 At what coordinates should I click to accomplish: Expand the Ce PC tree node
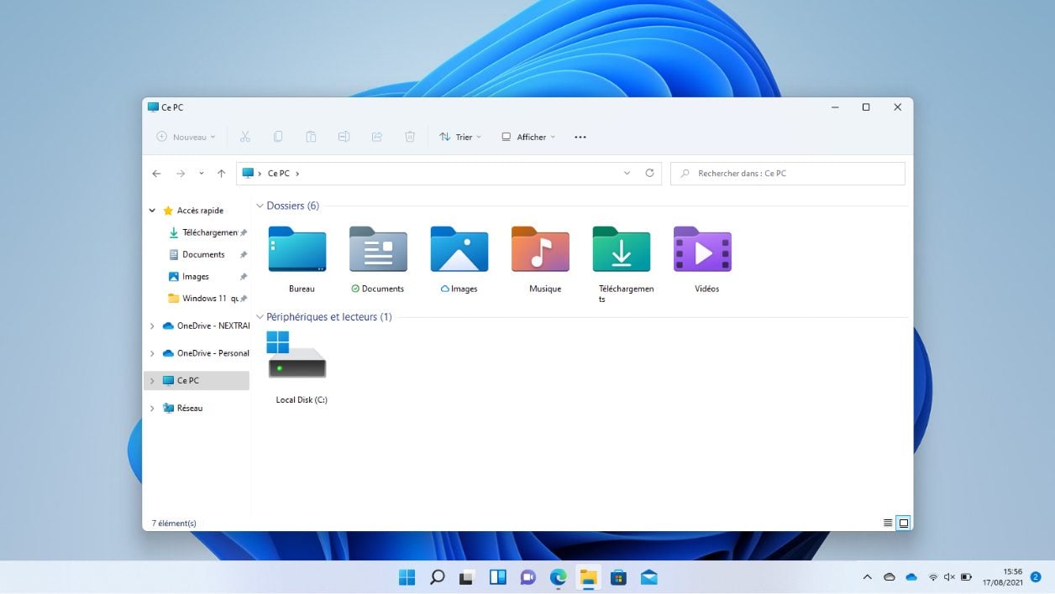click(x=152, y=381)
